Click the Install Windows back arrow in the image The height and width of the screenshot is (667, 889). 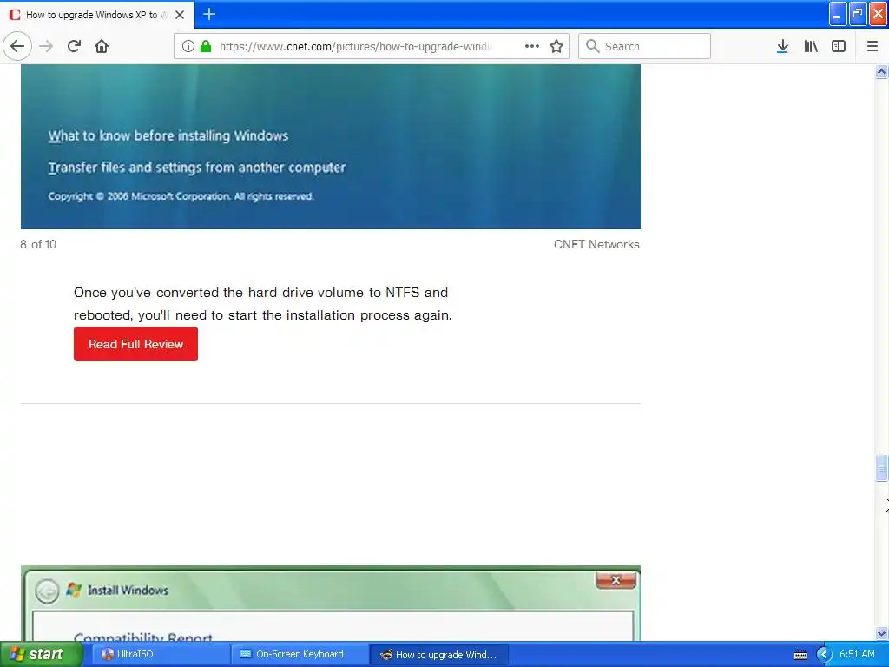[47, 591]
